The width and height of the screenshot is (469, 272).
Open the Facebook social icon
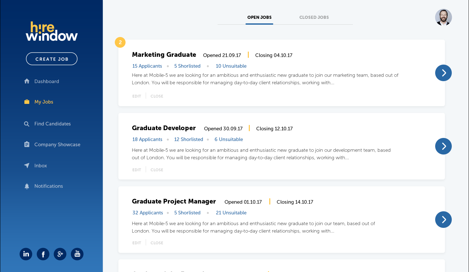click(x=43, y=254)
